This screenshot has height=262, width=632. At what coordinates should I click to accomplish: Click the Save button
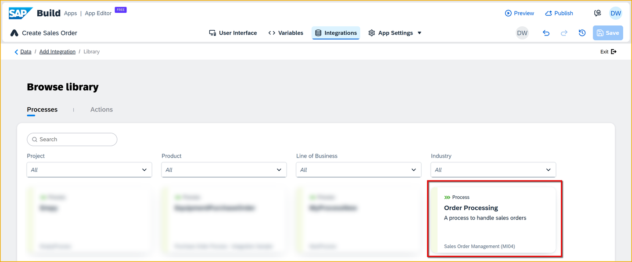608,33
